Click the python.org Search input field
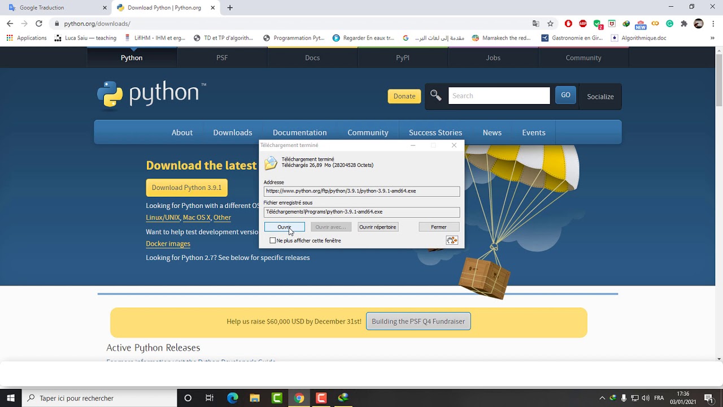This screenshot has height=407, width=723. pos(499,96)
